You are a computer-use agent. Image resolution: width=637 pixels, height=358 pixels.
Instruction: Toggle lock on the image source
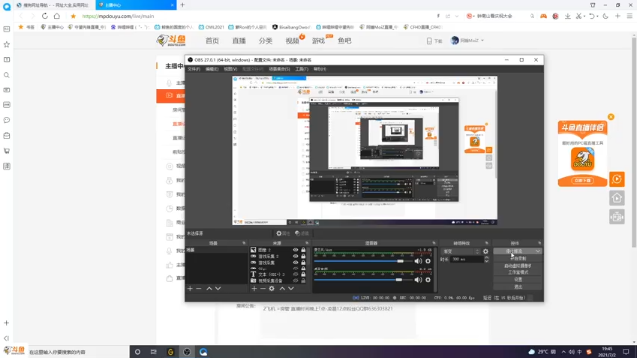pyautogui.click(x=303, y=250)
